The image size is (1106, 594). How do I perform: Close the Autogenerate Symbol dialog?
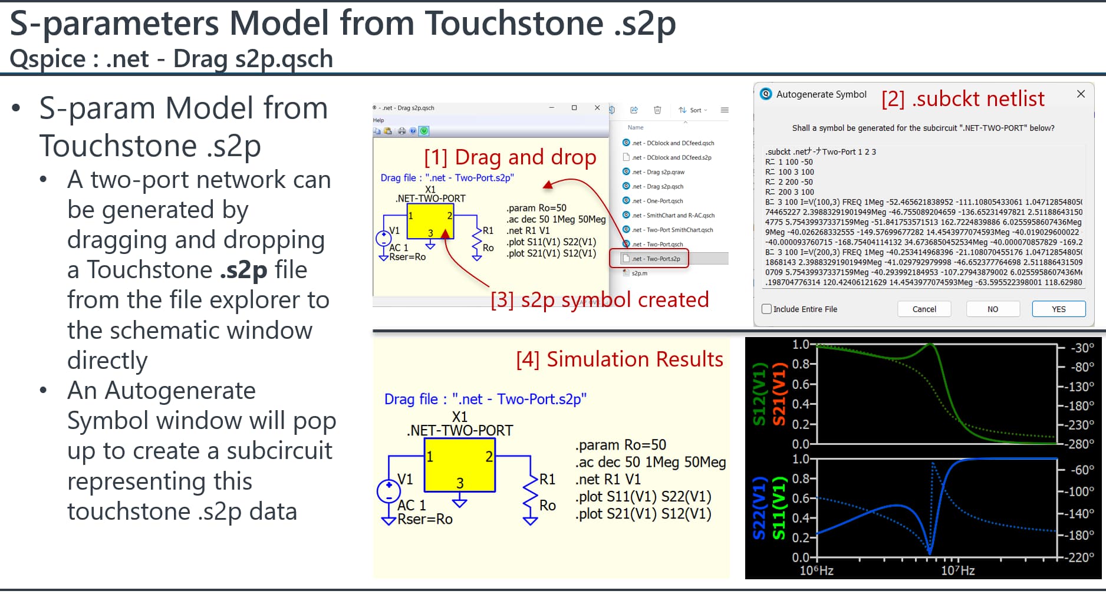click(x=1081, y=94)
